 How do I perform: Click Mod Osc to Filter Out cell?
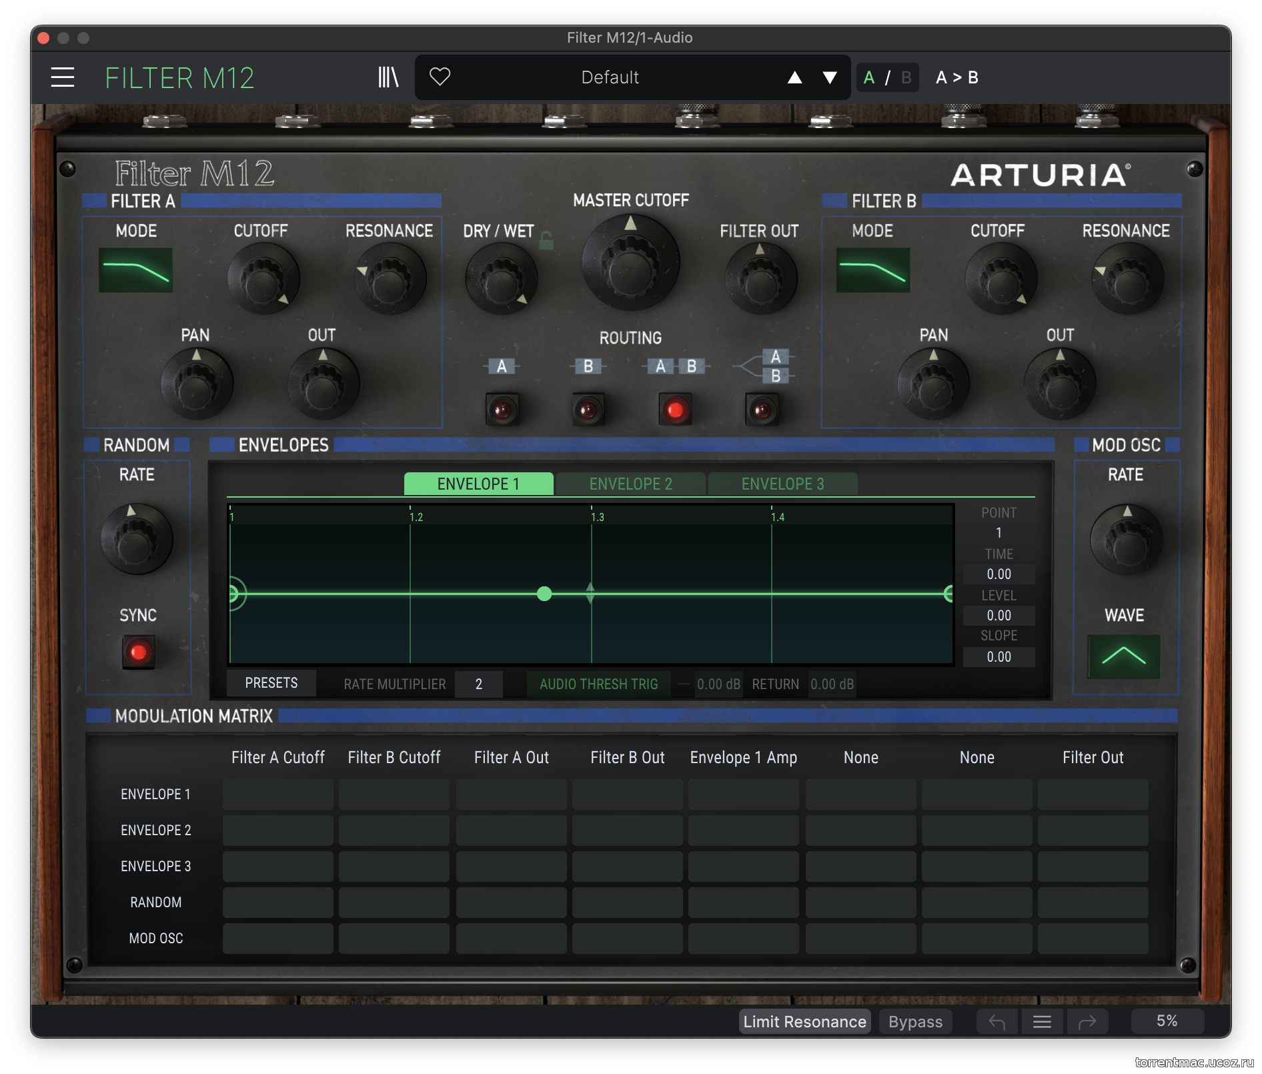tap(1093, 939)
